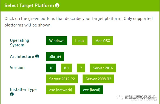Screen dimensions: 160x104
Task: Click the Installer Type info icon
Action: coord(12,94)
